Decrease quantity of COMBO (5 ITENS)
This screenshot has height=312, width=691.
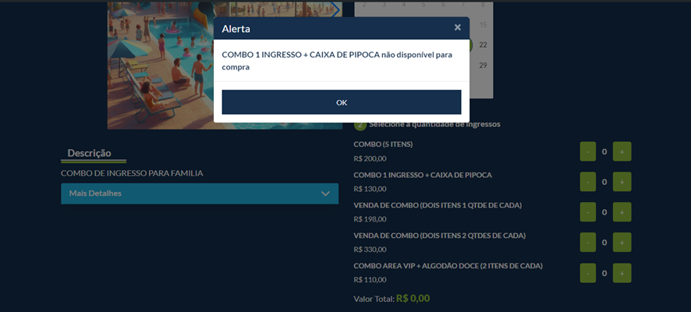coord(588,151)
